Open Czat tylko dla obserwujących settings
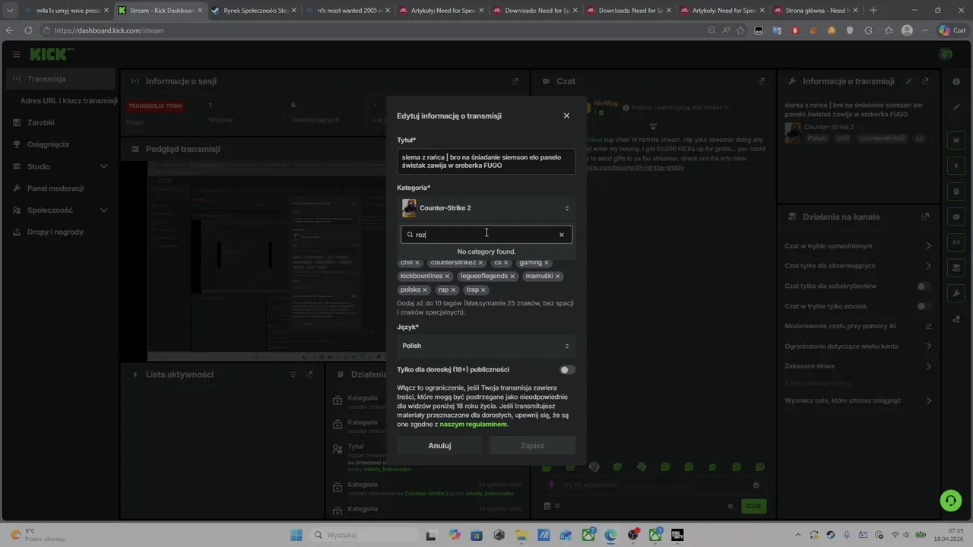Viewport: 973px width, 547px height. [857, 266]
